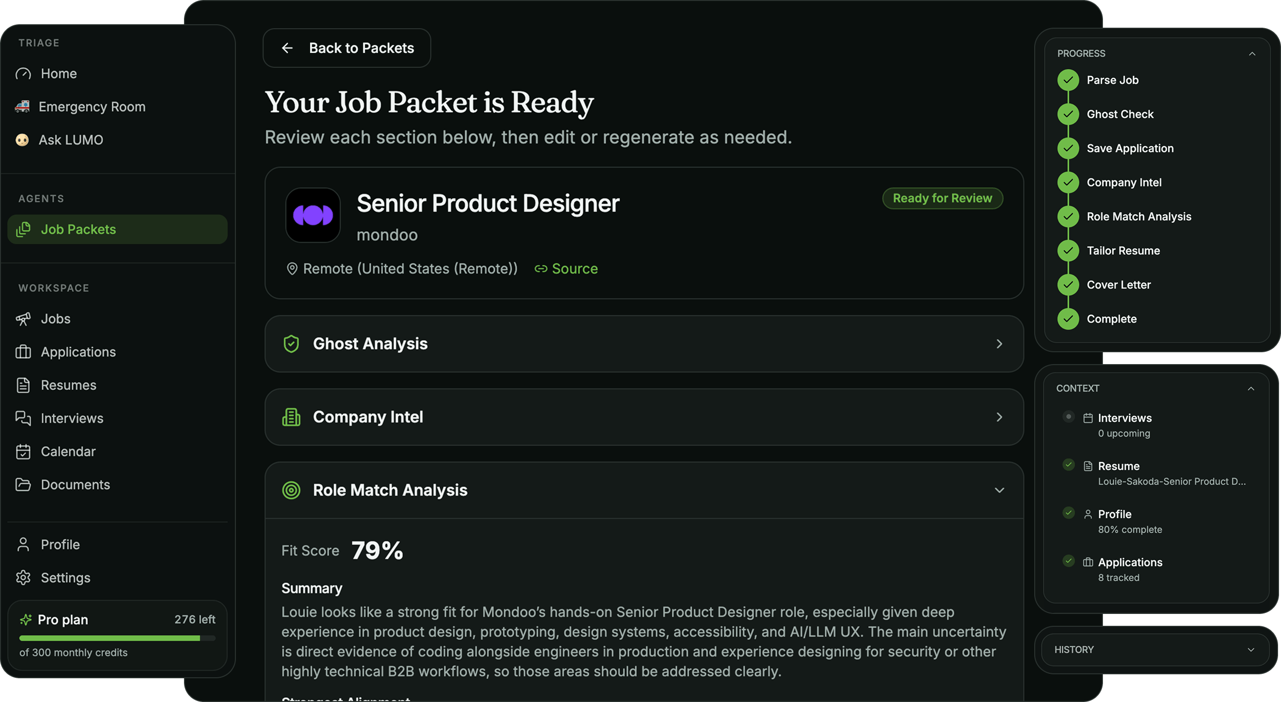Click the Back to Packets button
The height and width of the screenshot is (702, 1281).
tap(347, 48)
